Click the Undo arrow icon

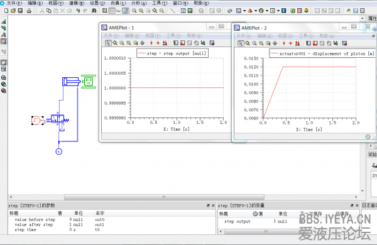(x=78, y=11)
